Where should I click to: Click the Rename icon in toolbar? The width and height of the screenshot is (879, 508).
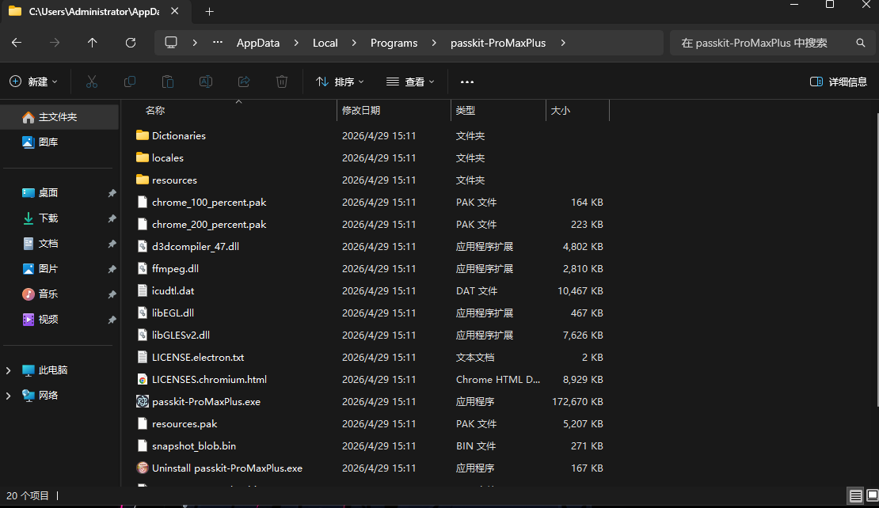[206, 82]
